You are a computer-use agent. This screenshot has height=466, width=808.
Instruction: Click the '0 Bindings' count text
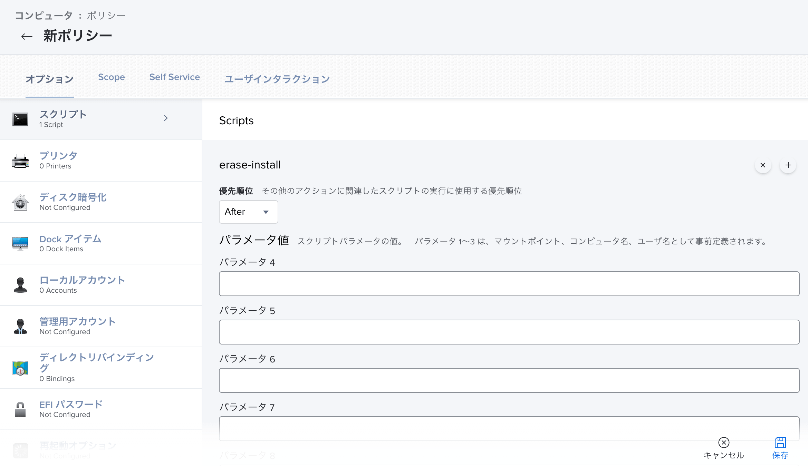pyautogui.click(x=57, y=379)
